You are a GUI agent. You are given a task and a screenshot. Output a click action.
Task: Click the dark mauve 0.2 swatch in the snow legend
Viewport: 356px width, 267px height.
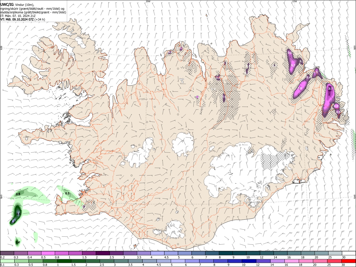click(x=7, y=253)
